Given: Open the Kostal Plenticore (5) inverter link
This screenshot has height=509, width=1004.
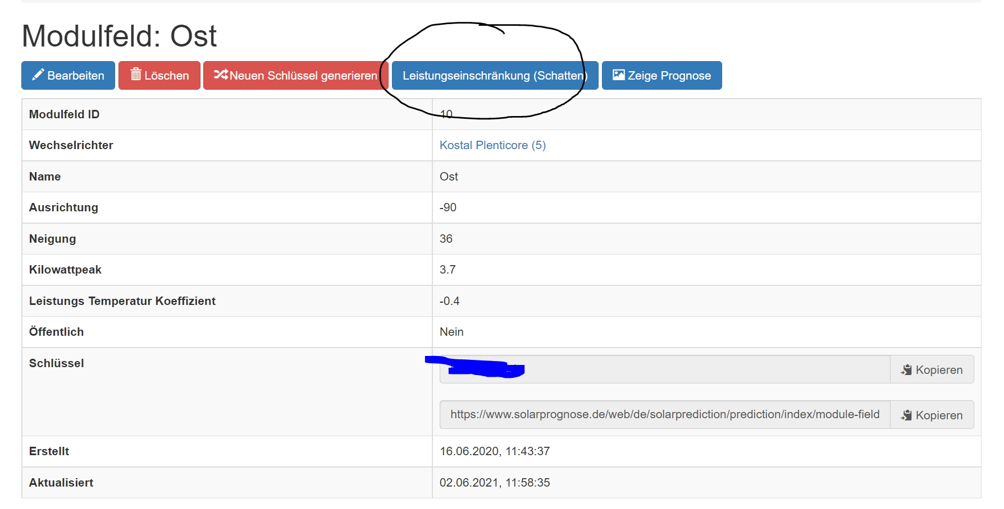Looking at the screenshot, I should coord(492,145).
